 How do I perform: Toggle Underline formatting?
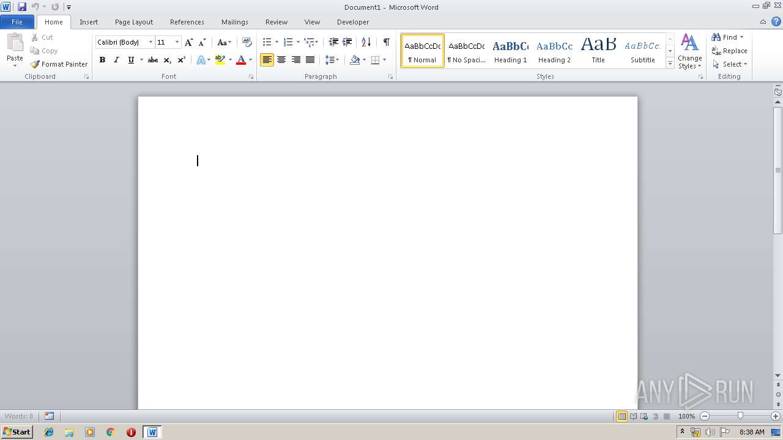[x=131, y=60]
